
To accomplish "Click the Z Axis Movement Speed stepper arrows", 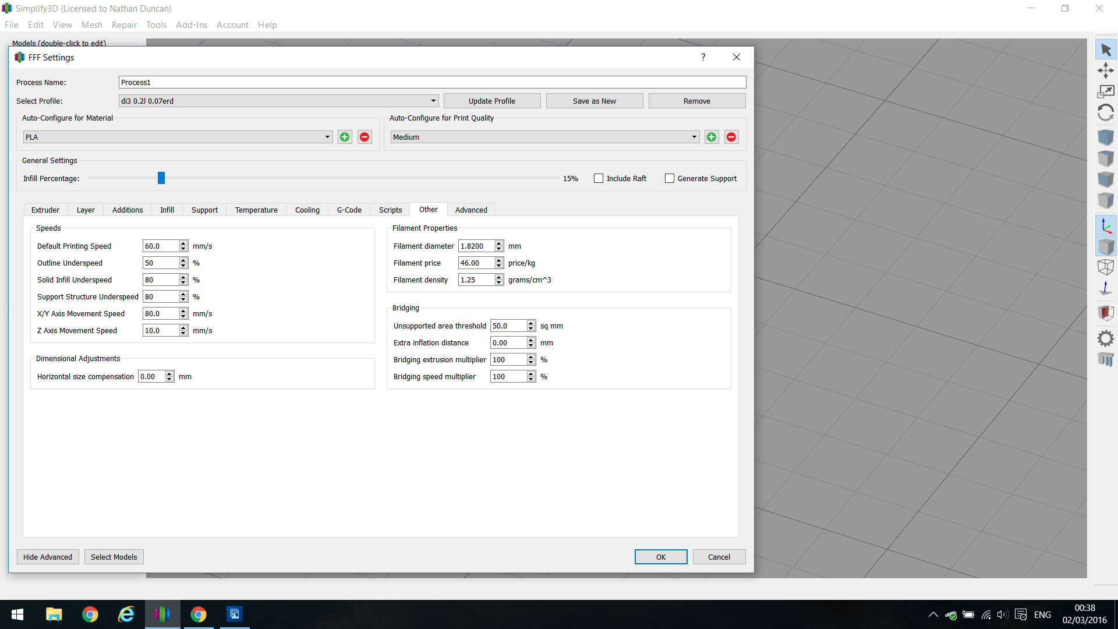I will (183, 330).
